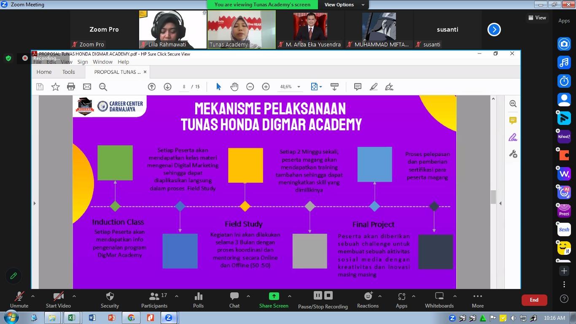Add a comment with sticky note icon
The height and width of the screenshot is (324, 576).
tap(358, 86)
